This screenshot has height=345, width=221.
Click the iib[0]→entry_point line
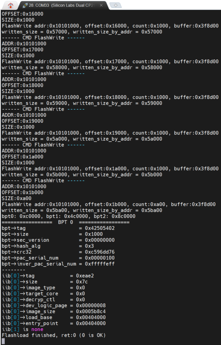tap(53, 323)
